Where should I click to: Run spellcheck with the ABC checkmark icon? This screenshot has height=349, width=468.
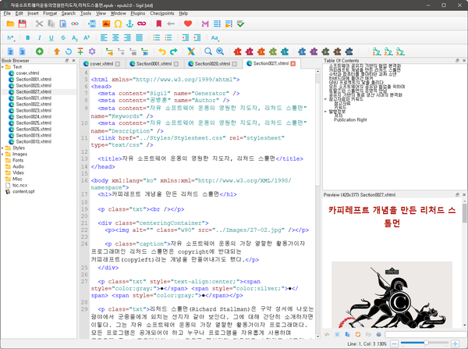[x=239, y=23]
